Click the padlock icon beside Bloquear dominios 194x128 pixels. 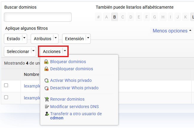[46, 62]
